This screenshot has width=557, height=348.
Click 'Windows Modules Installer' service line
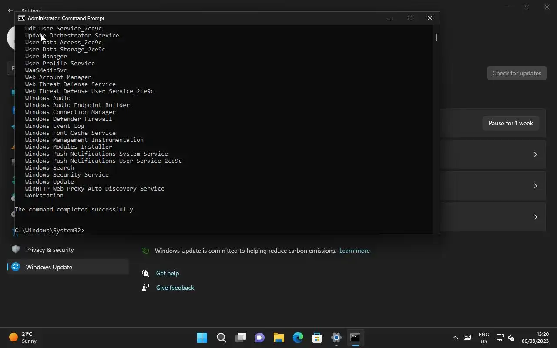(x=68, y=147)
